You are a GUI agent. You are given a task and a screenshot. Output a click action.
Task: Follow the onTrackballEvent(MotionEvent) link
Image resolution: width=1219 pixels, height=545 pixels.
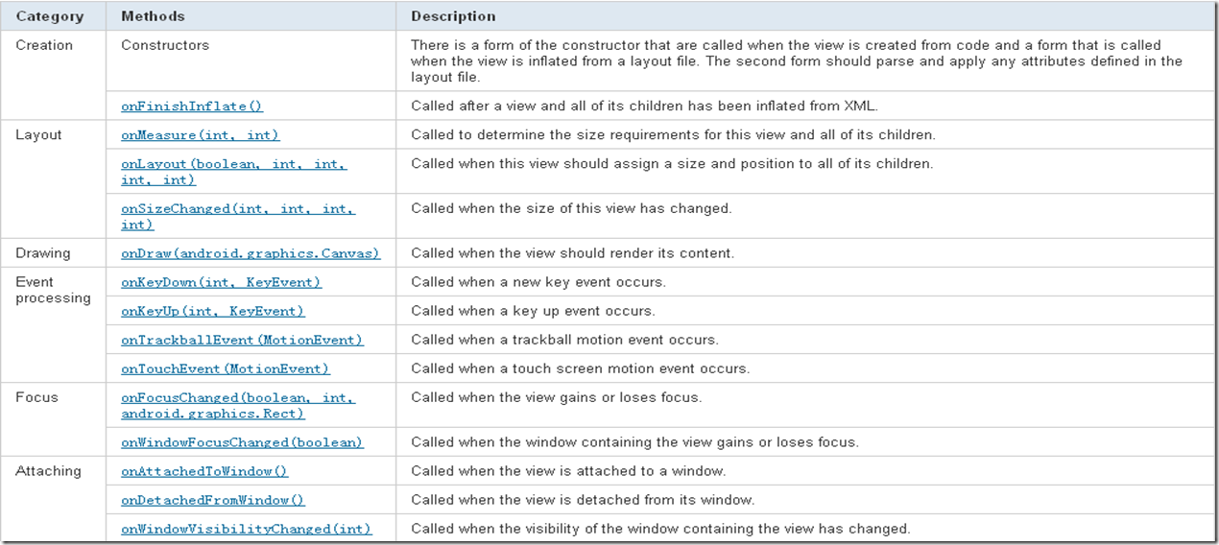(243, 340)
